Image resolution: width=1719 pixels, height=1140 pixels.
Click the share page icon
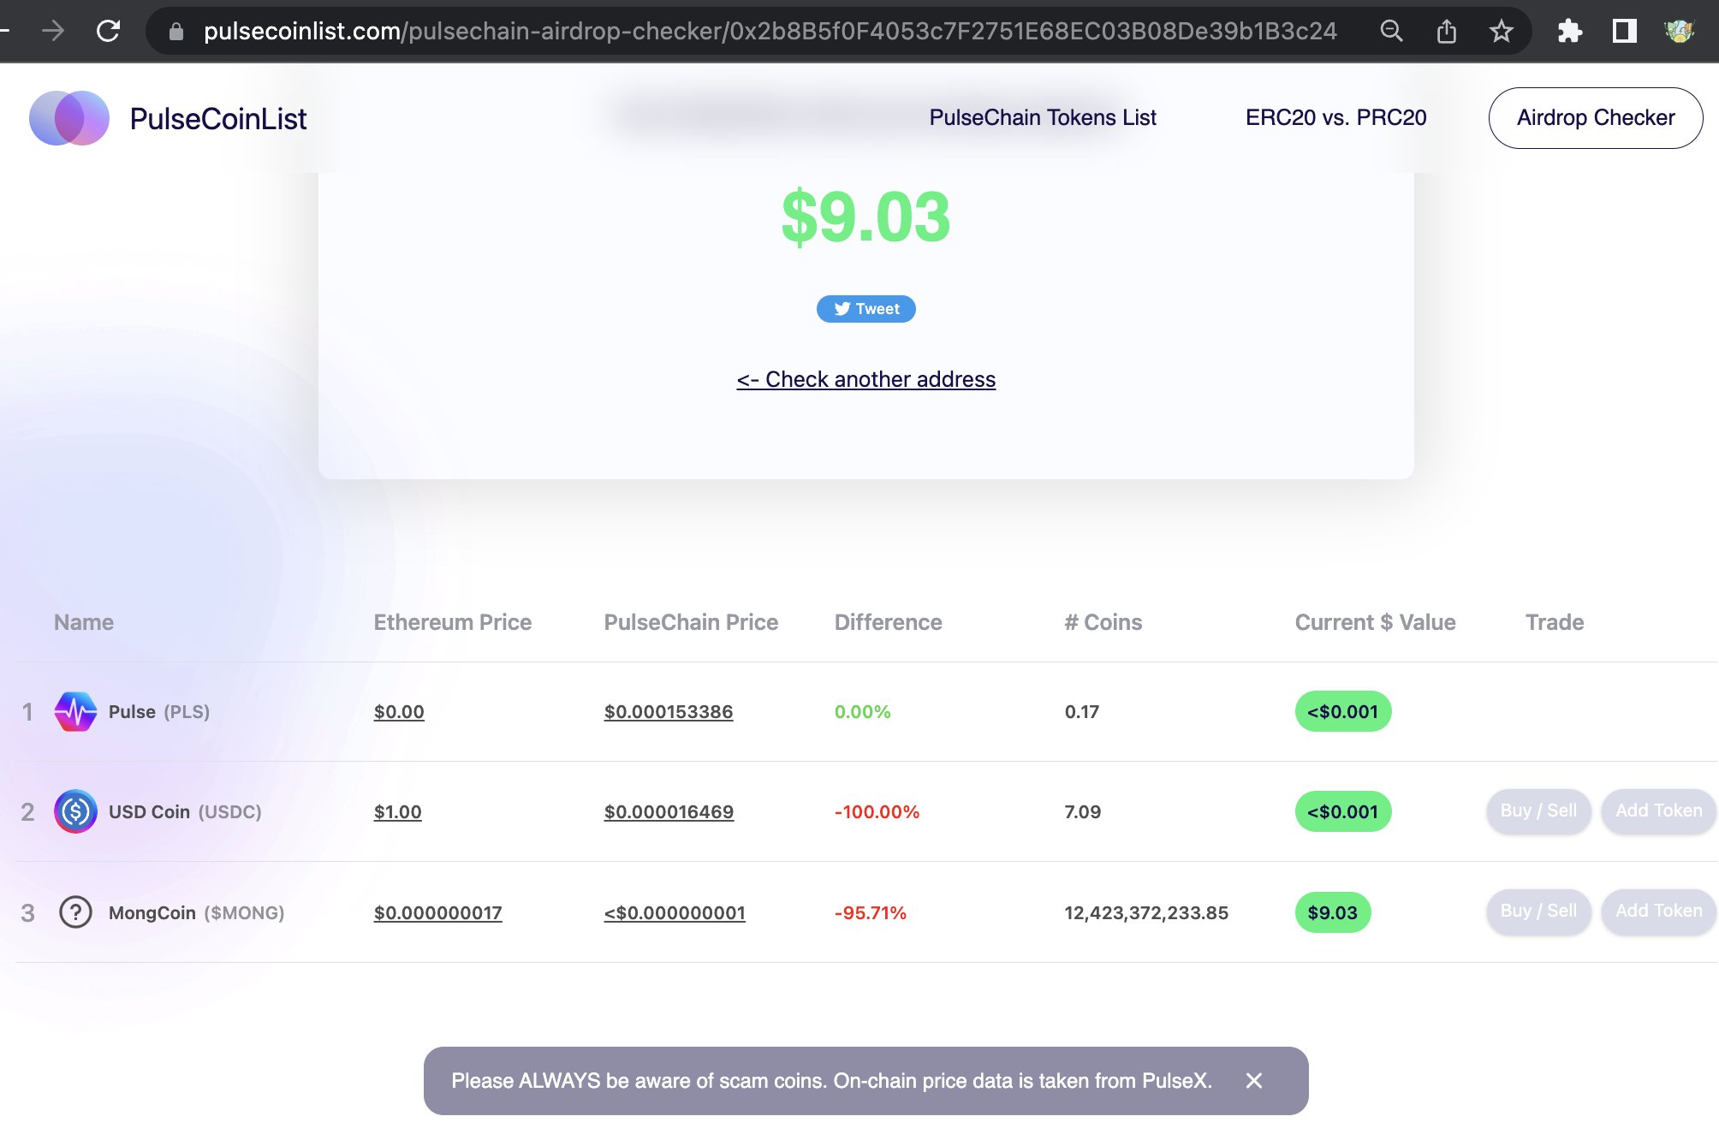click(1446, 32)
